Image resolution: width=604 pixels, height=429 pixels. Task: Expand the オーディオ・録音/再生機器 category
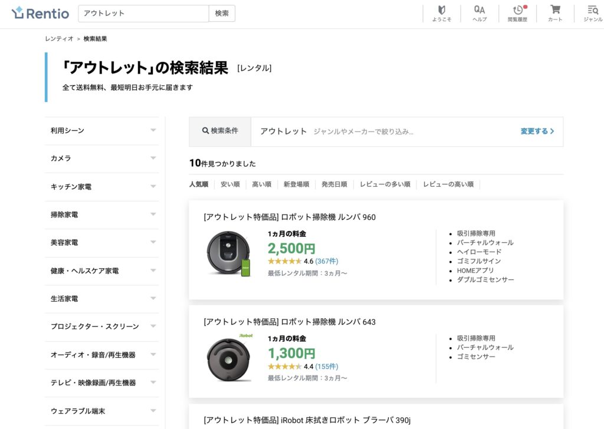(x=101, y=355)
